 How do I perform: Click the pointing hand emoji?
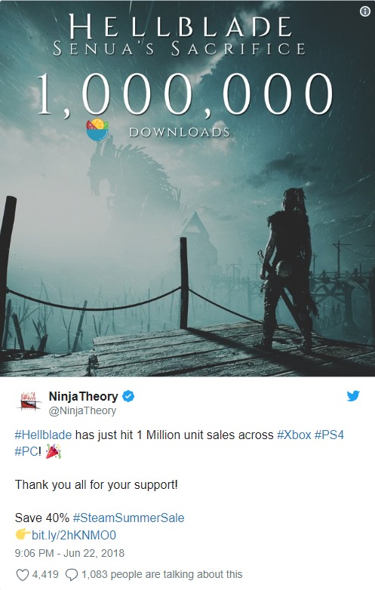[x=23, y=534]
